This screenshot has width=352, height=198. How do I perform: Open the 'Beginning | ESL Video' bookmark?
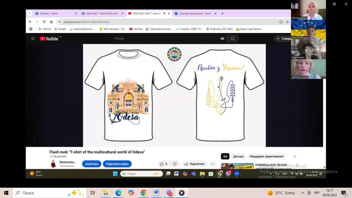219,29
